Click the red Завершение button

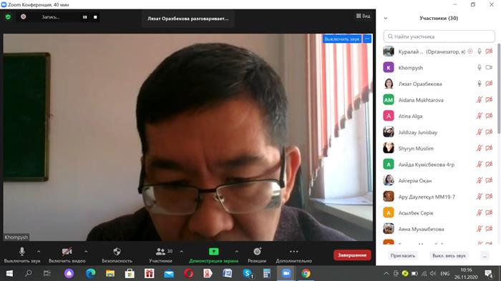coord(352,255)
